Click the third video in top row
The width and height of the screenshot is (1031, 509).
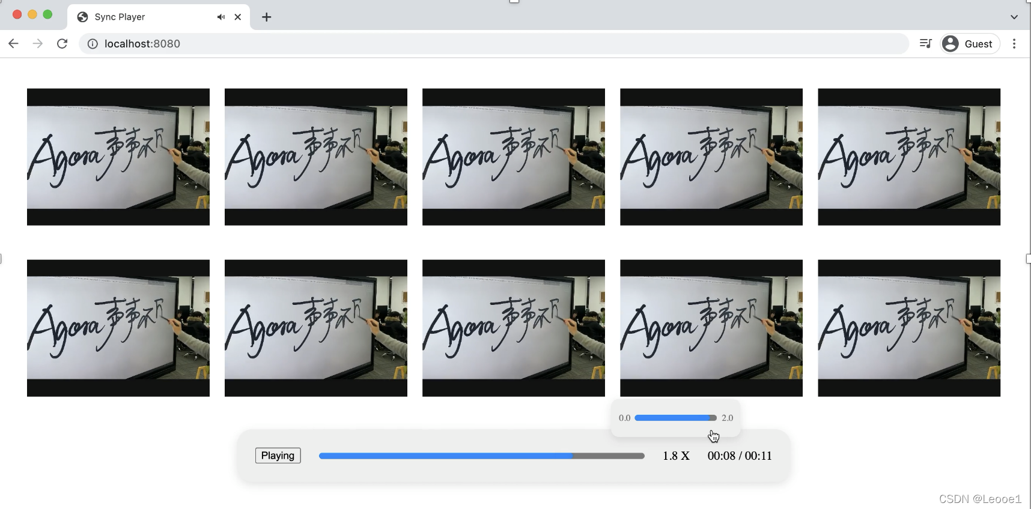pyautogui.click(x=514, y=157)
